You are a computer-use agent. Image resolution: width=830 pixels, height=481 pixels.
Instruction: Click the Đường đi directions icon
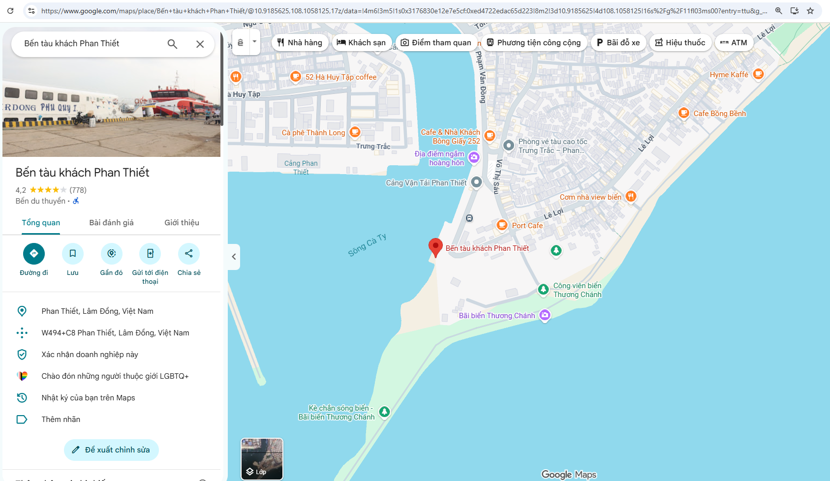pyautogui.click(x=34, y=254)
